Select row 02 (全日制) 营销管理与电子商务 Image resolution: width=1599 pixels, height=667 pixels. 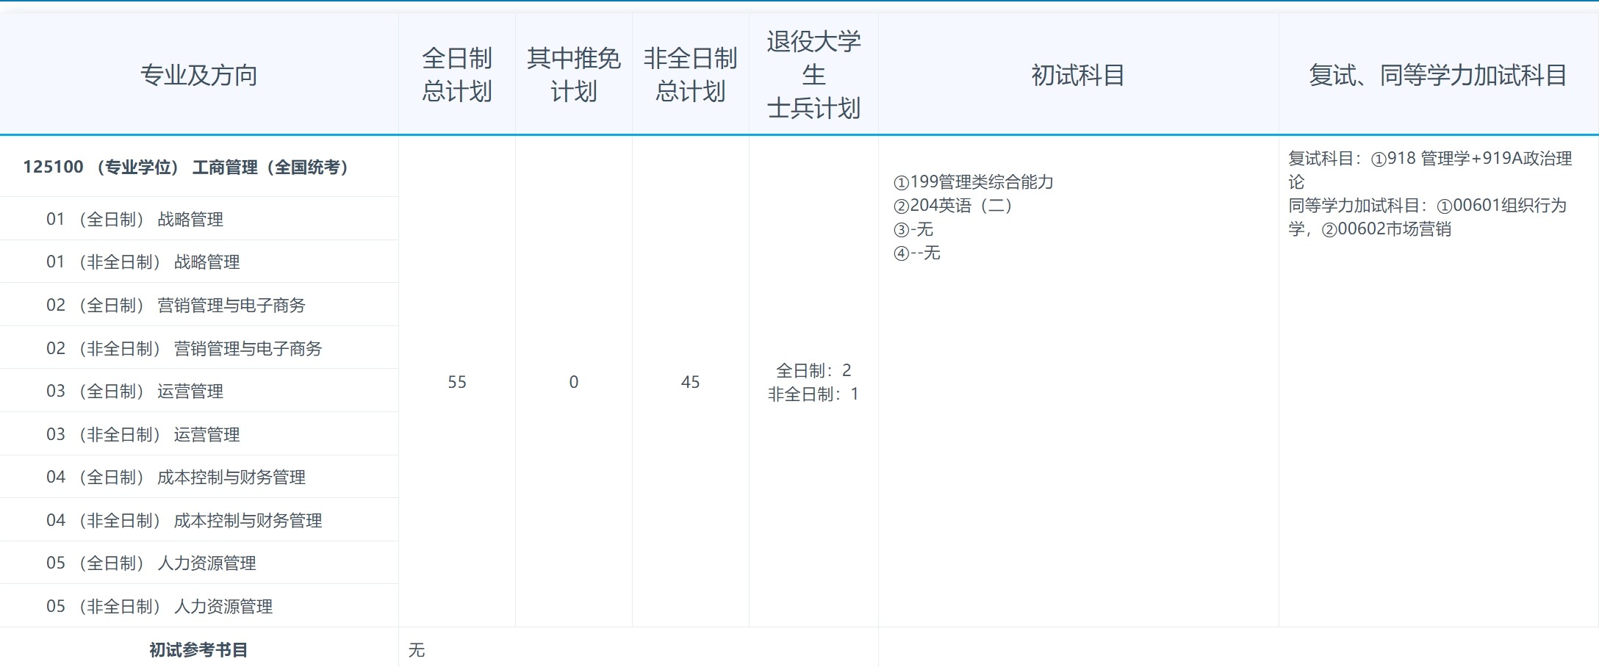198,305
